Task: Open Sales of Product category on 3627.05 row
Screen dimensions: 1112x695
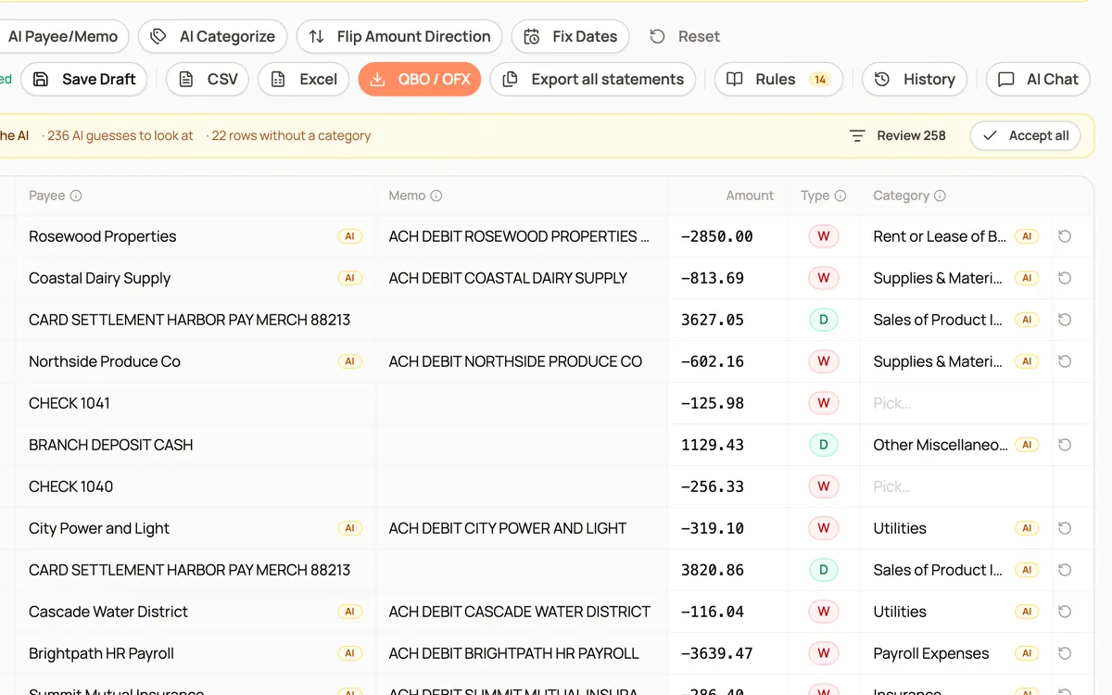Action: (x=938, y=320)
